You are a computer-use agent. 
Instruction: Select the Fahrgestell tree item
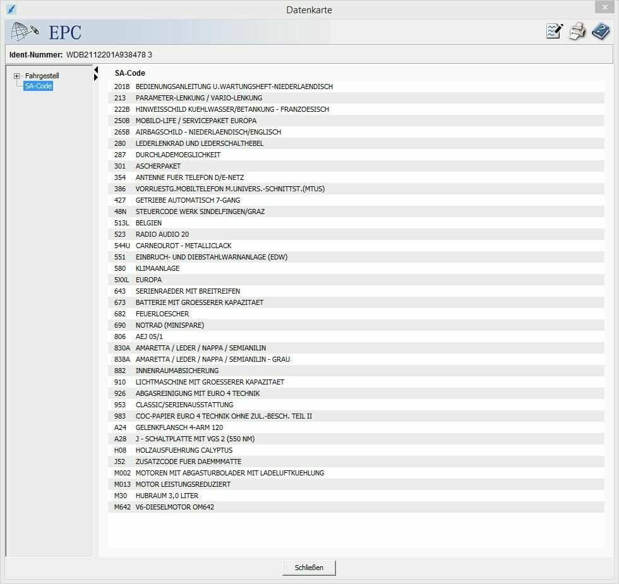click(x=42, y=76)
